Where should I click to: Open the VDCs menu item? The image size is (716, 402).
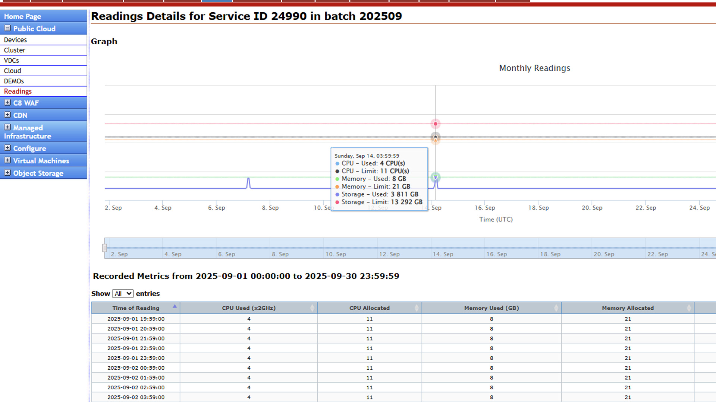11,60
